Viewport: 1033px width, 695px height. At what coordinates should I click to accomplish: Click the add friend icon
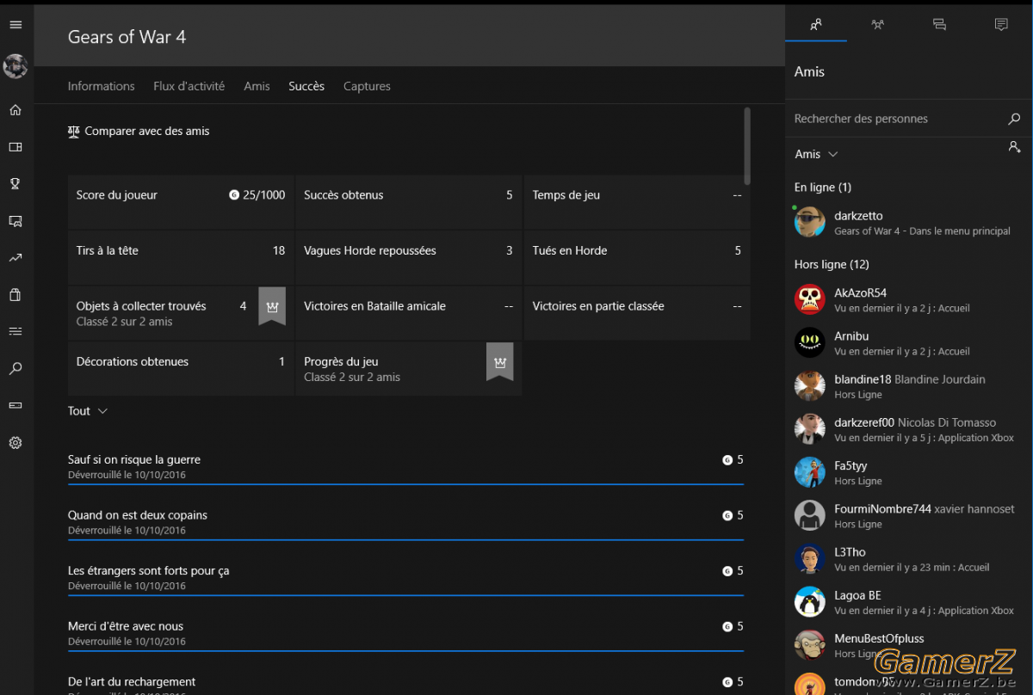pos(1014,147)
